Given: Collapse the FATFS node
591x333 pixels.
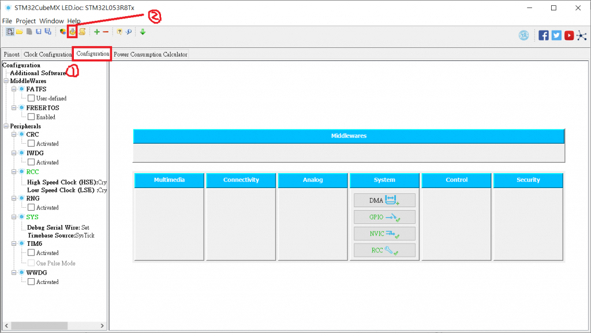Looking at the screenshot, I should [x=14, y=89].
